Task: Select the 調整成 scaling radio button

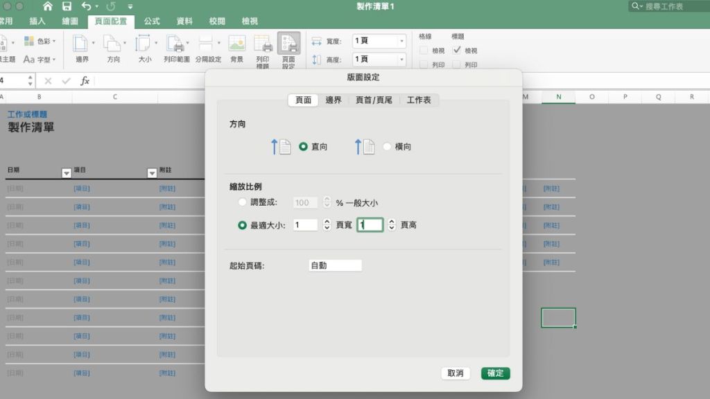Action: [x=242, y=202]
